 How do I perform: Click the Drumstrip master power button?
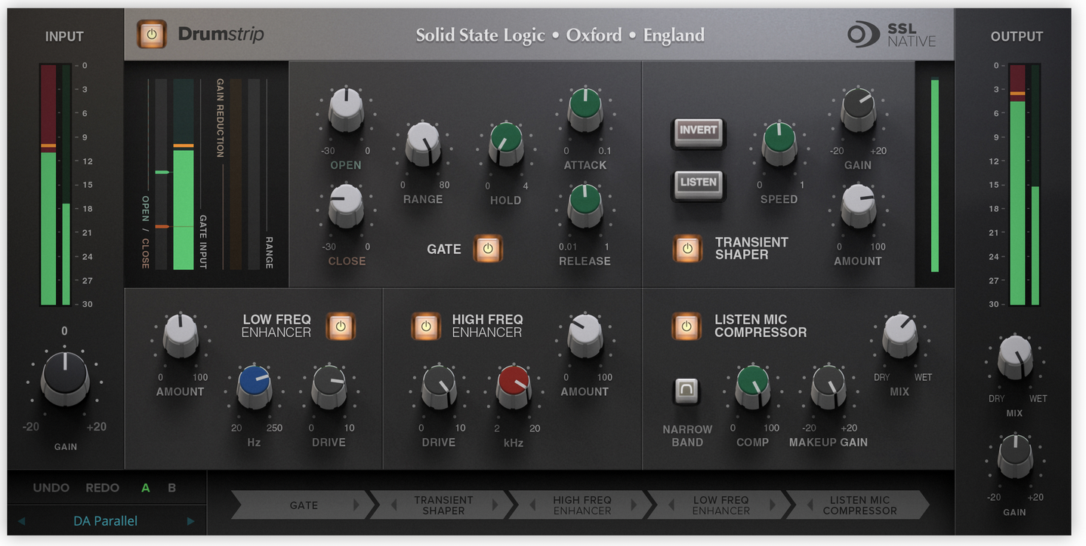point(153,34)
